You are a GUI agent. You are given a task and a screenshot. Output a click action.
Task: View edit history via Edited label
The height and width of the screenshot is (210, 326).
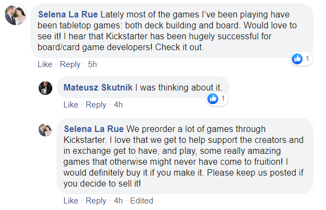(x=142, y=201)
